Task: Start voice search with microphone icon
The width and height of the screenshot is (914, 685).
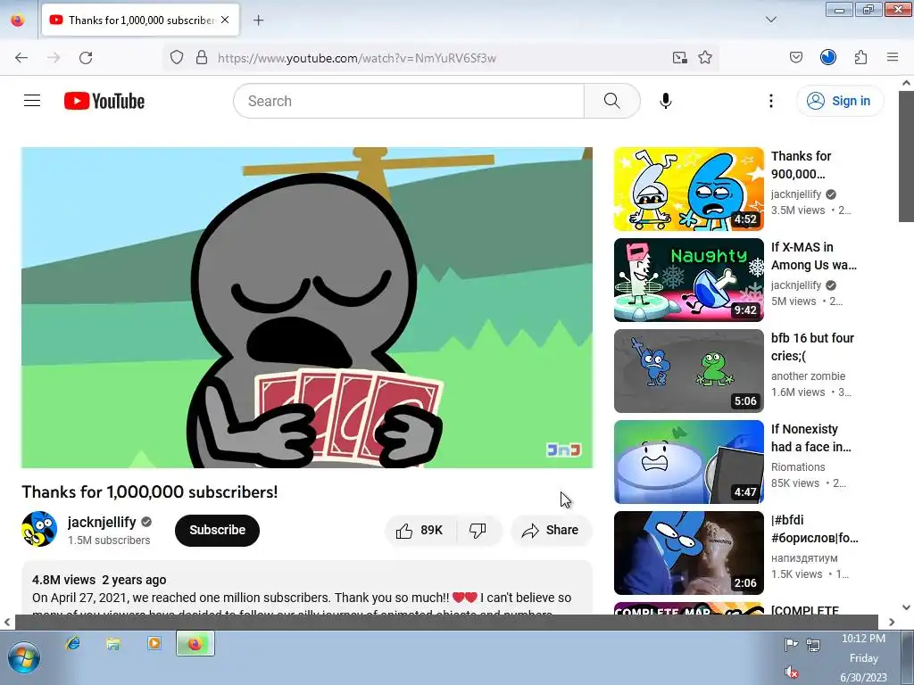Action: coord(665,101)
